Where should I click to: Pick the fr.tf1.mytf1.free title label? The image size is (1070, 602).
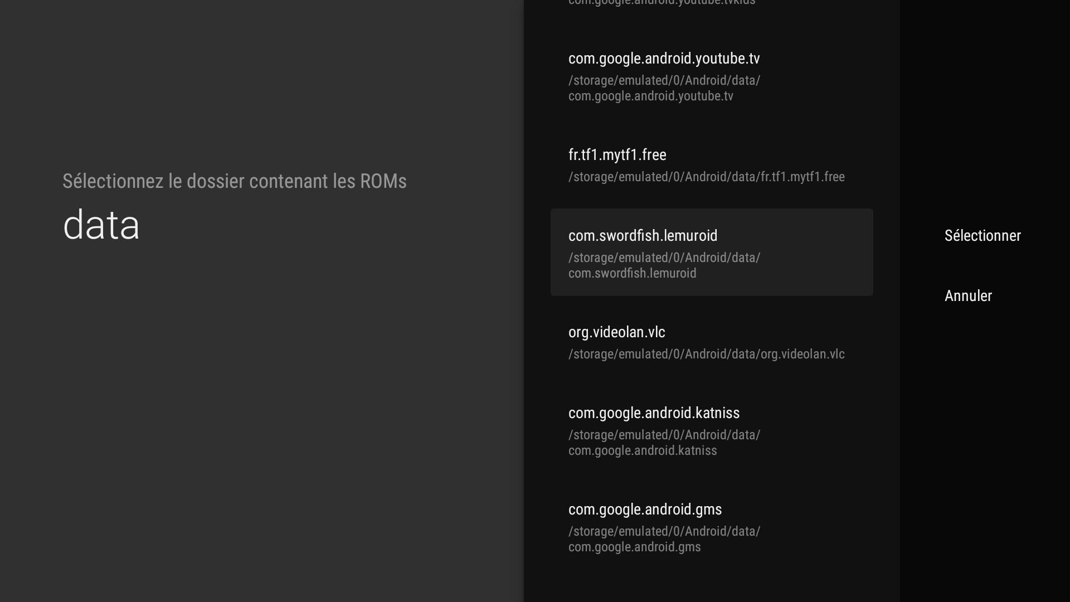point(617,155)
